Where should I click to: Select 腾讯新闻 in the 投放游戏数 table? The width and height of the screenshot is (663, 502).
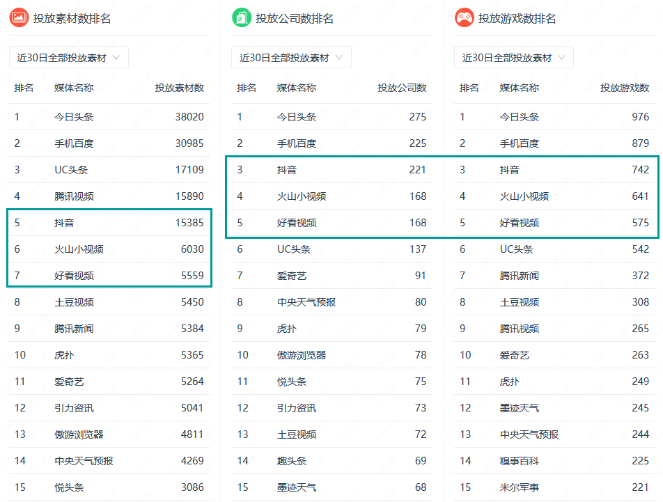click(x=520, y=276)
